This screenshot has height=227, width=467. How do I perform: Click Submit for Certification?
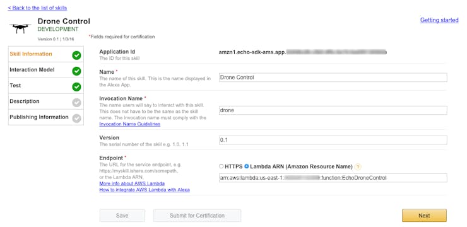(x=197, y=216)
